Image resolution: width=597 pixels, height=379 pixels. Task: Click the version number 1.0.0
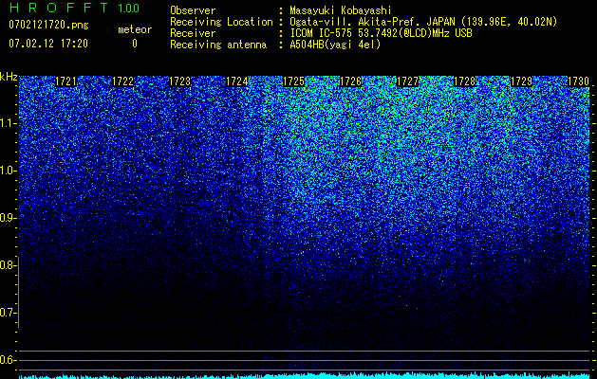129,9
